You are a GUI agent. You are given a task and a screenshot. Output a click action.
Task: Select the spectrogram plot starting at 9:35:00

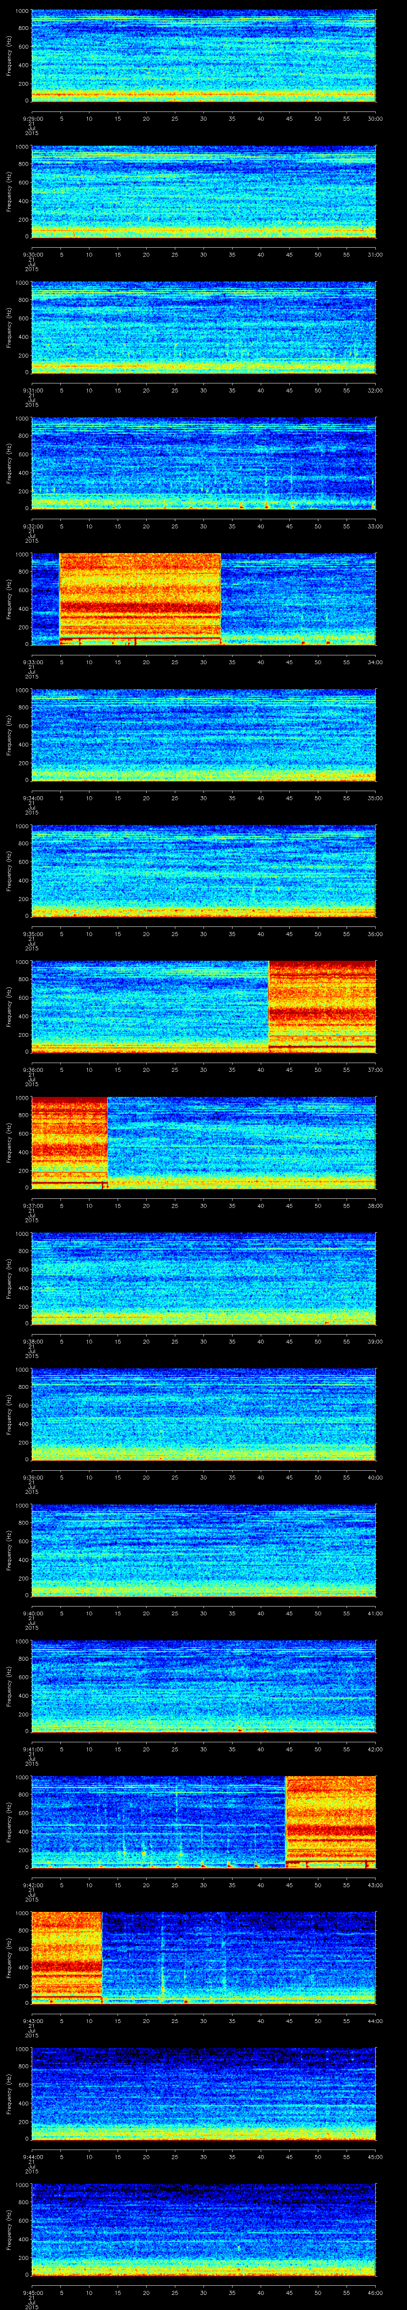[203, 871]
